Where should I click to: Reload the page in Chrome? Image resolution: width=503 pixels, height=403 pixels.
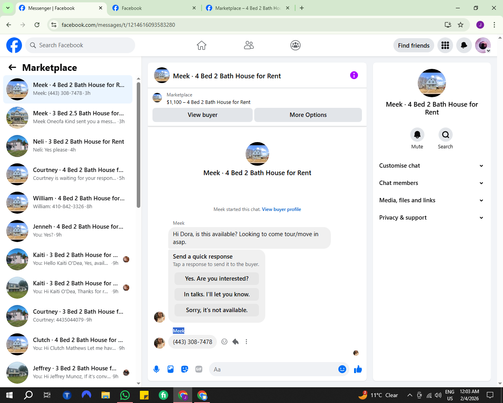37,25
